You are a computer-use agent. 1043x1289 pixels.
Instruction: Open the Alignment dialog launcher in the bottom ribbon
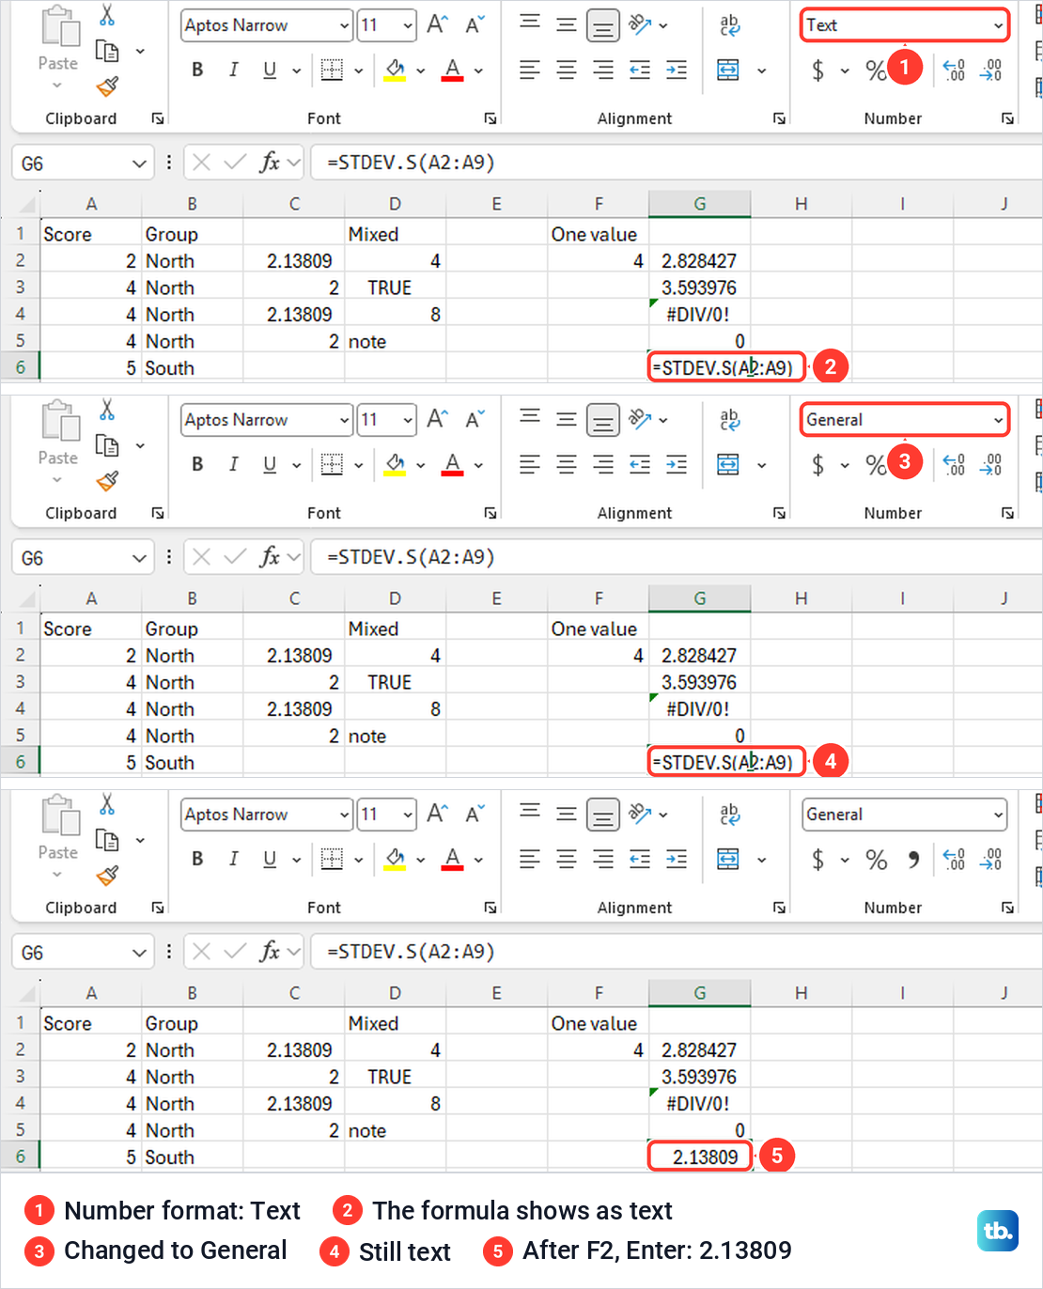click(x=779, y=908)
